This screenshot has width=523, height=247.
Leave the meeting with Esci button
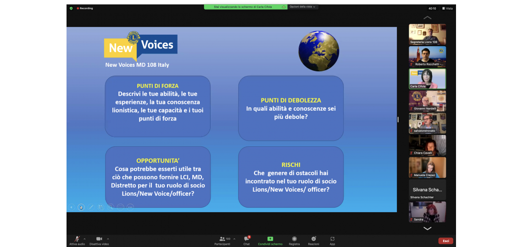click(x=445, y=241)
